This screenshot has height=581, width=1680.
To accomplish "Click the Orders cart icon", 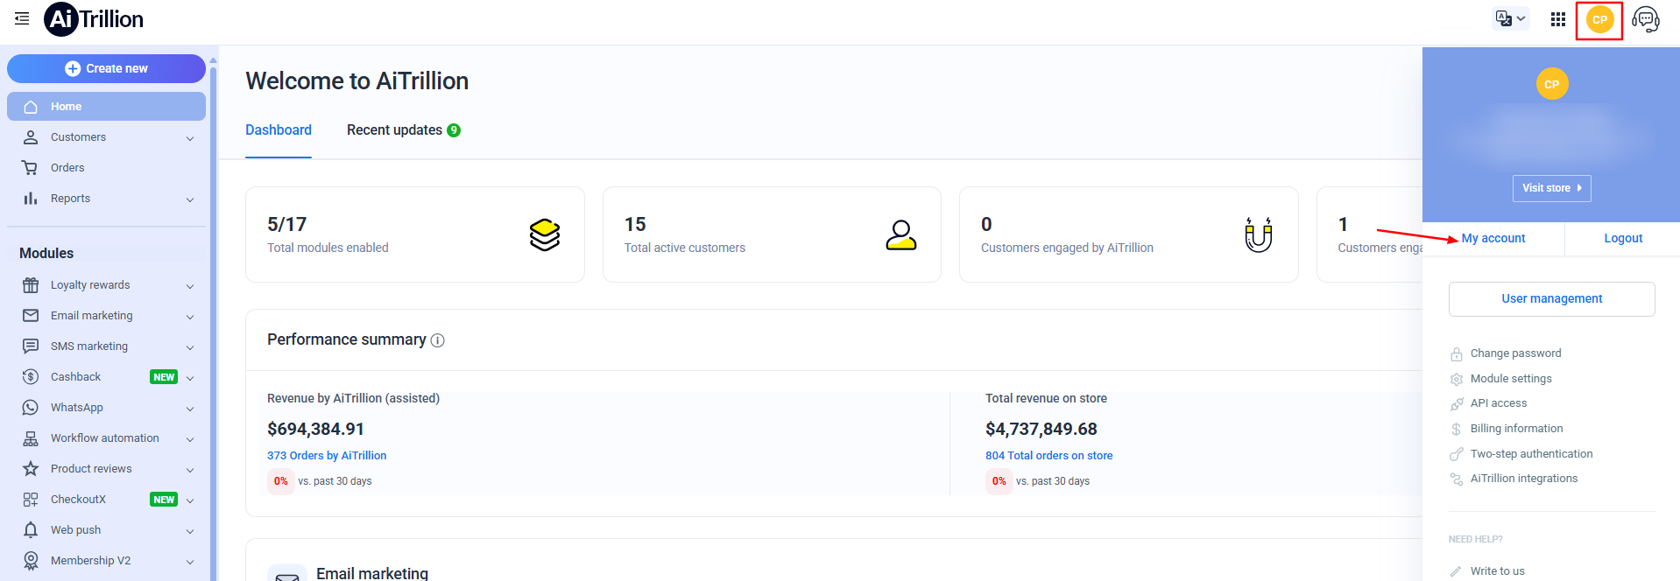I will 31,168.
